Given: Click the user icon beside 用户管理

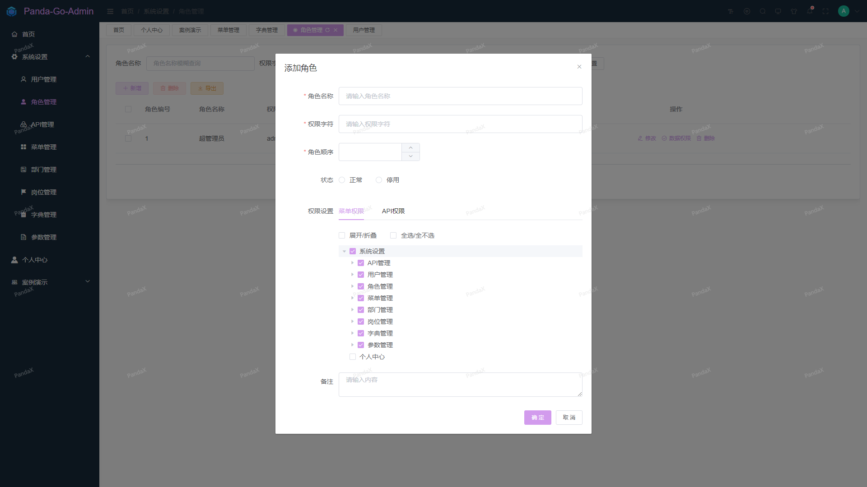Looking at the screenshot, I should coord(23,79).
